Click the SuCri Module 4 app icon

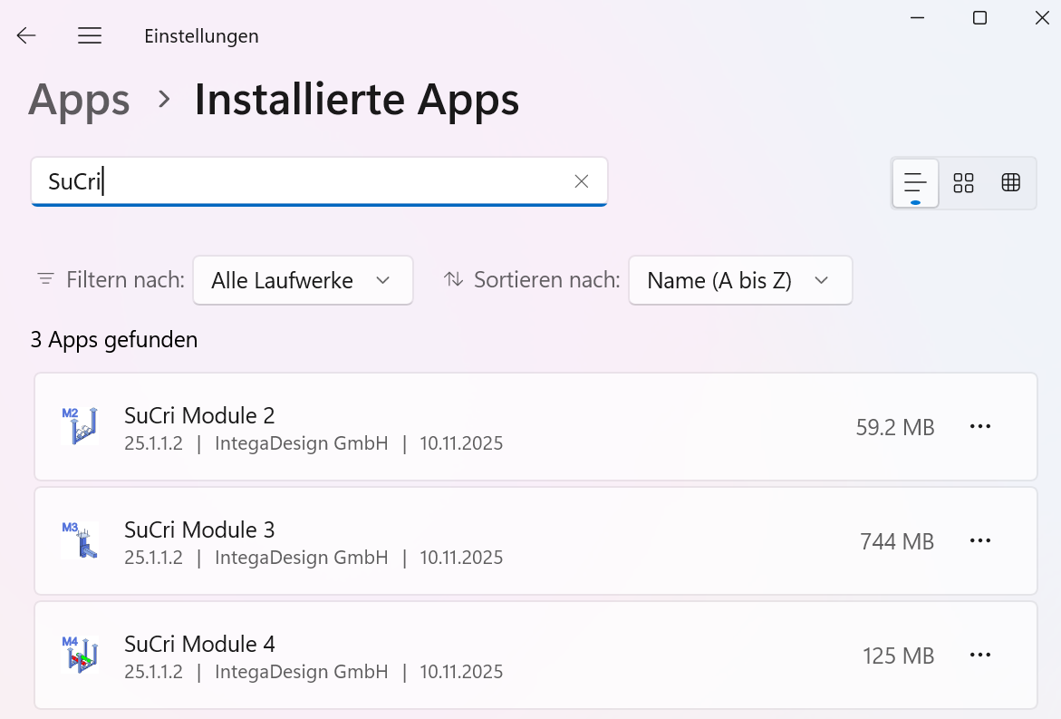coord(80,655)
